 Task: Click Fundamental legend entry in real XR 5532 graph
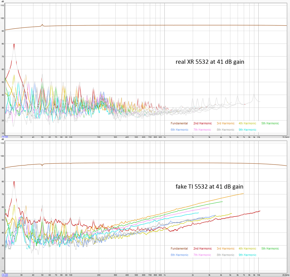pyautogui.click(x=179, y=123)
